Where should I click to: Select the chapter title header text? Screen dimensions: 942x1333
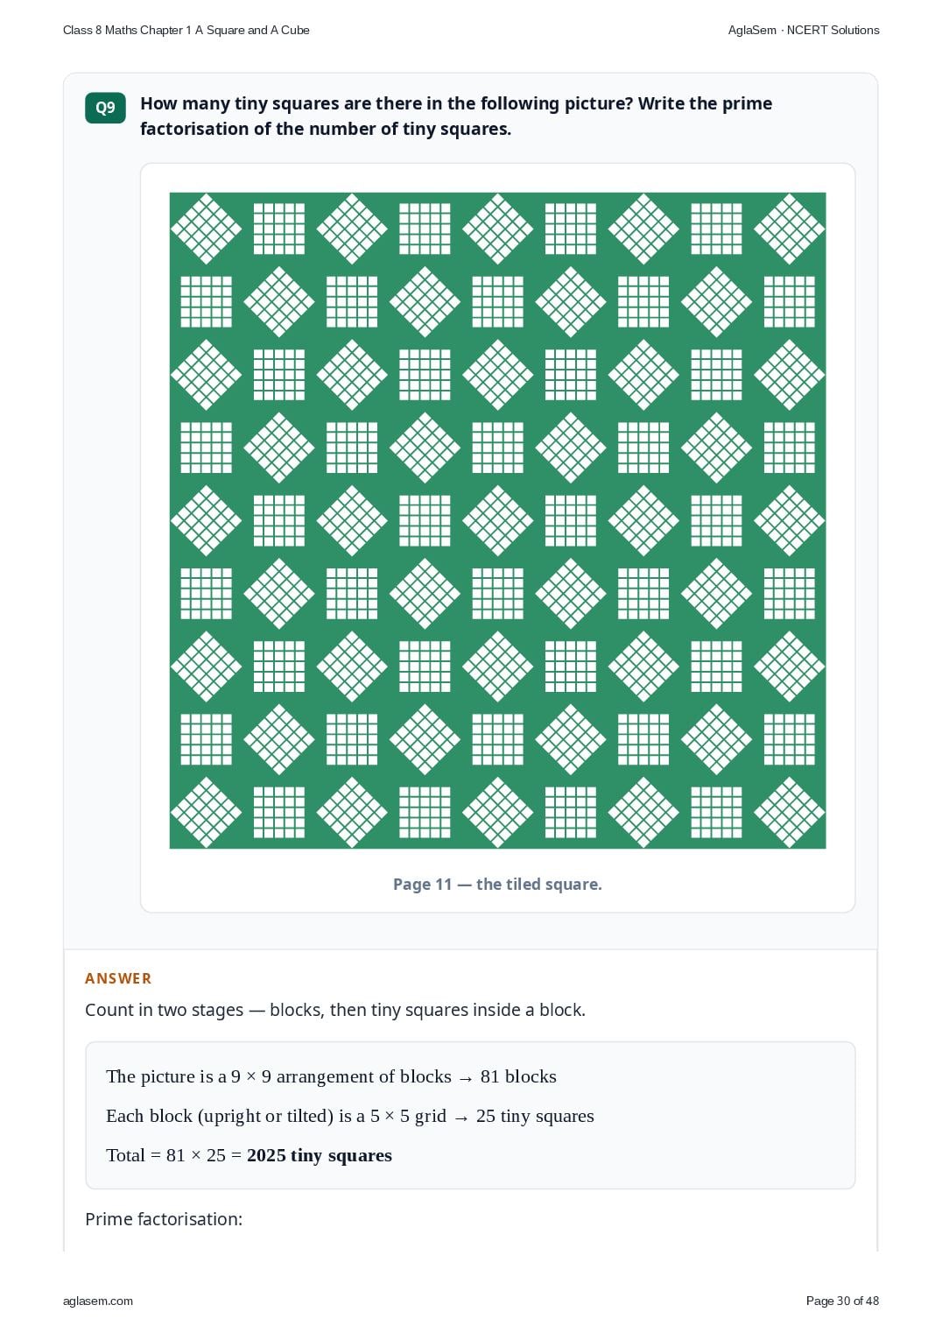pyautogui.click(x=186, y=30)
